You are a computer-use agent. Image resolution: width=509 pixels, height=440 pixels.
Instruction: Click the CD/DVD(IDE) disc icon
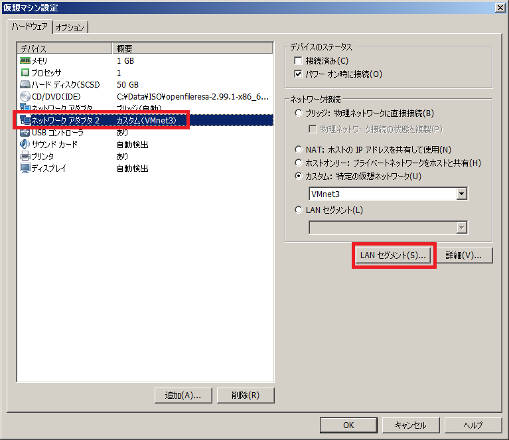tap(25, 96)
